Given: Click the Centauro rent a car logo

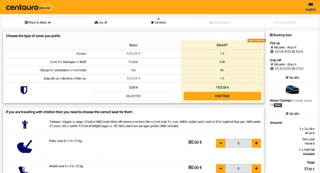Looking at the screenshot, I should pyautogui.click(x=29, y=7).
